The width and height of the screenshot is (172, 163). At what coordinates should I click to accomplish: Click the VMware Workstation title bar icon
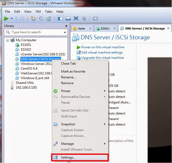pos(4,3)
